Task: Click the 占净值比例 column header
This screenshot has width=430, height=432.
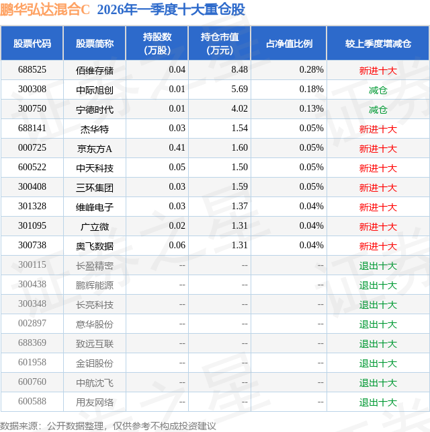Action: (x=289, y=44)
